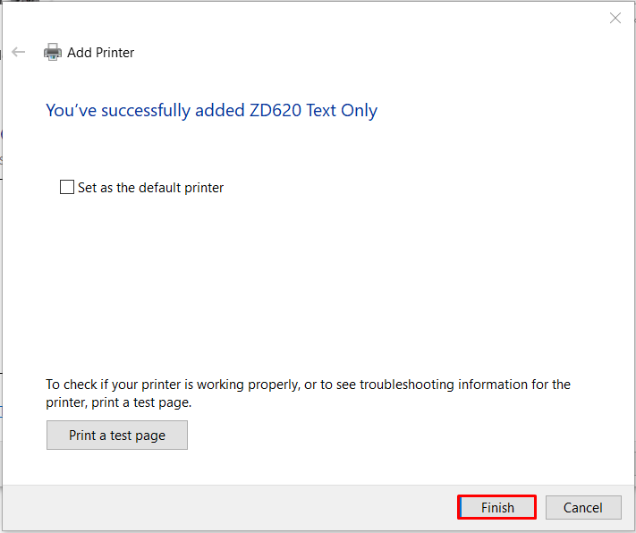The width and height of the screenshot is (636, 533).
Task: Enable the default printer checkbox
Action: (67, 187)
